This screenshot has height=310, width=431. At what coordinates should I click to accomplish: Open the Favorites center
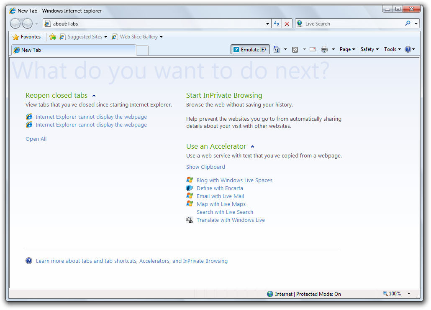27,37
